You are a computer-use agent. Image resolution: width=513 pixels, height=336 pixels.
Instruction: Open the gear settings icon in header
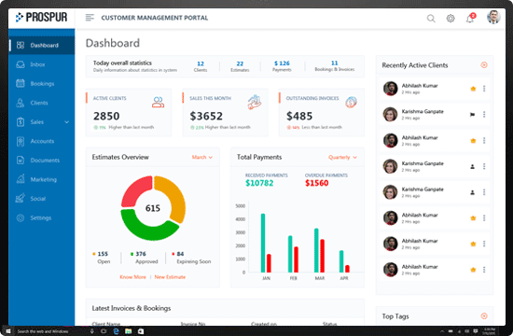tap(451, 19)
